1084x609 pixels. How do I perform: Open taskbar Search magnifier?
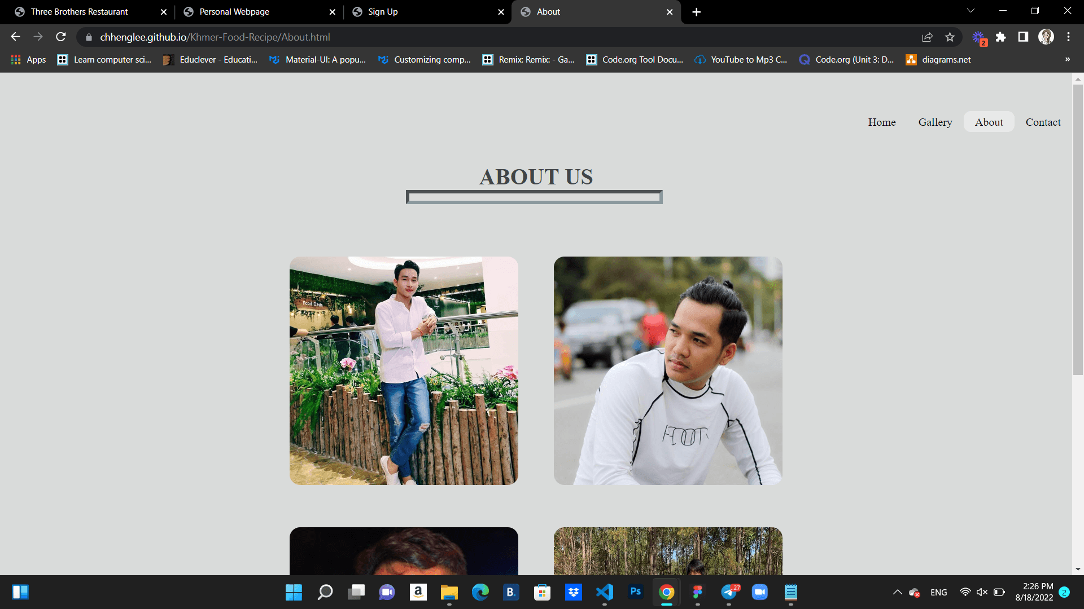click(325, 592)
